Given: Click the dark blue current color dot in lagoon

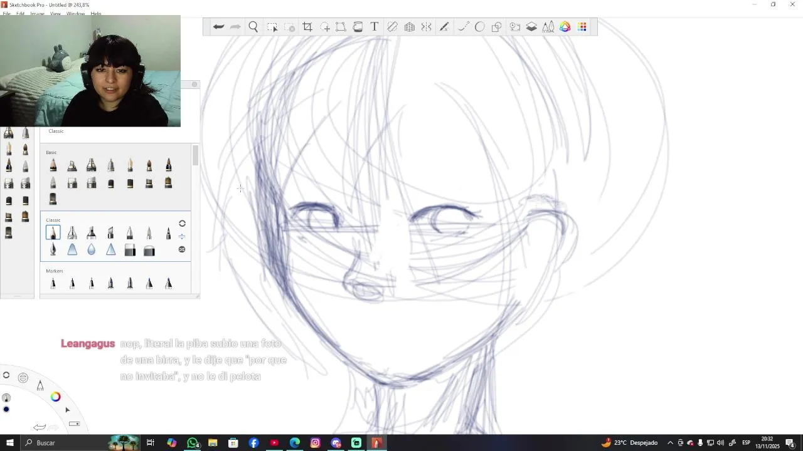Looking at the screenshot, I should click(6, 409).
